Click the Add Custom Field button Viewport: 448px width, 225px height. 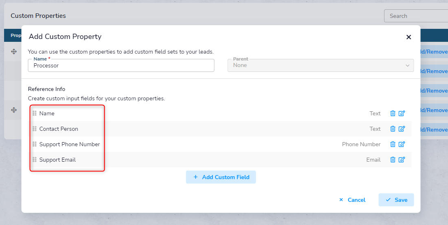coord(221,177)
